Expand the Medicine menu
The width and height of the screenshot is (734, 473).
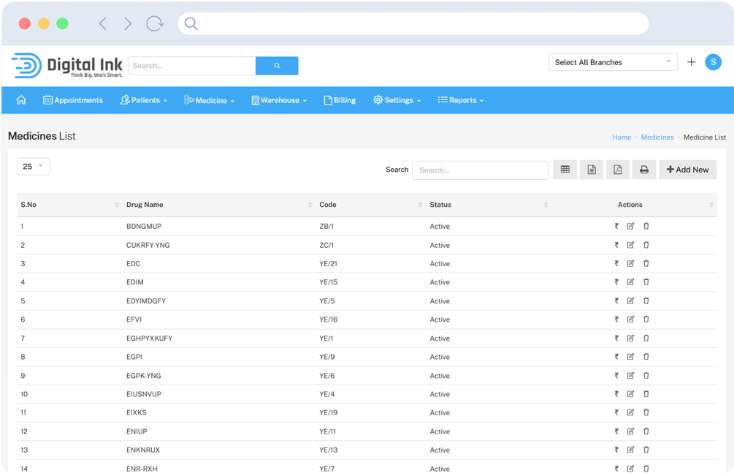[x=210, y=100]
